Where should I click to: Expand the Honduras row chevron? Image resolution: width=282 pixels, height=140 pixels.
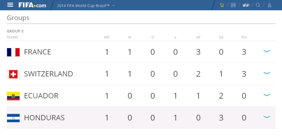click(x=267, y=117)
